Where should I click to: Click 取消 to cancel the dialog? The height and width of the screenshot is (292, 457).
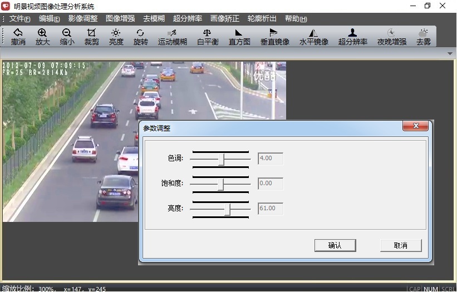point(400,245)
